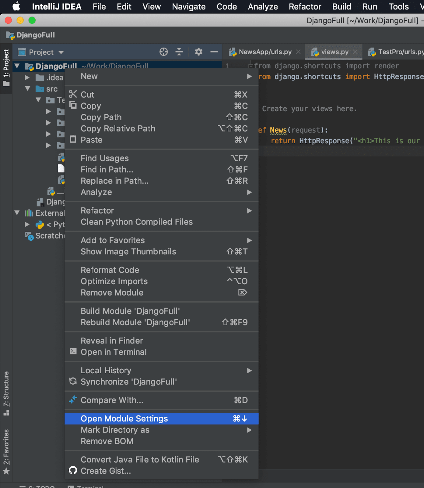Click the Collapse All icon in Project panel
The image size is (424, 488).
tap(179, 52)
